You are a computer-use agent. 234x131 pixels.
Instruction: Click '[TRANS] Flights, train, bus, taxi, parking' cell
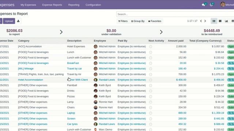[x=41, y=74]
